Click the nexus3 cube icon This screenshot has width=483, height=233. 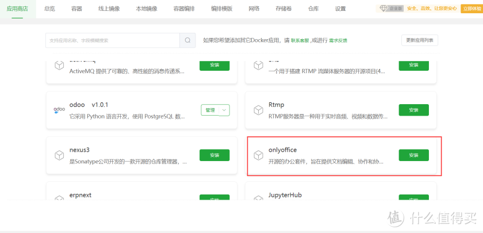pyautogui.click(x=59, y=155)
